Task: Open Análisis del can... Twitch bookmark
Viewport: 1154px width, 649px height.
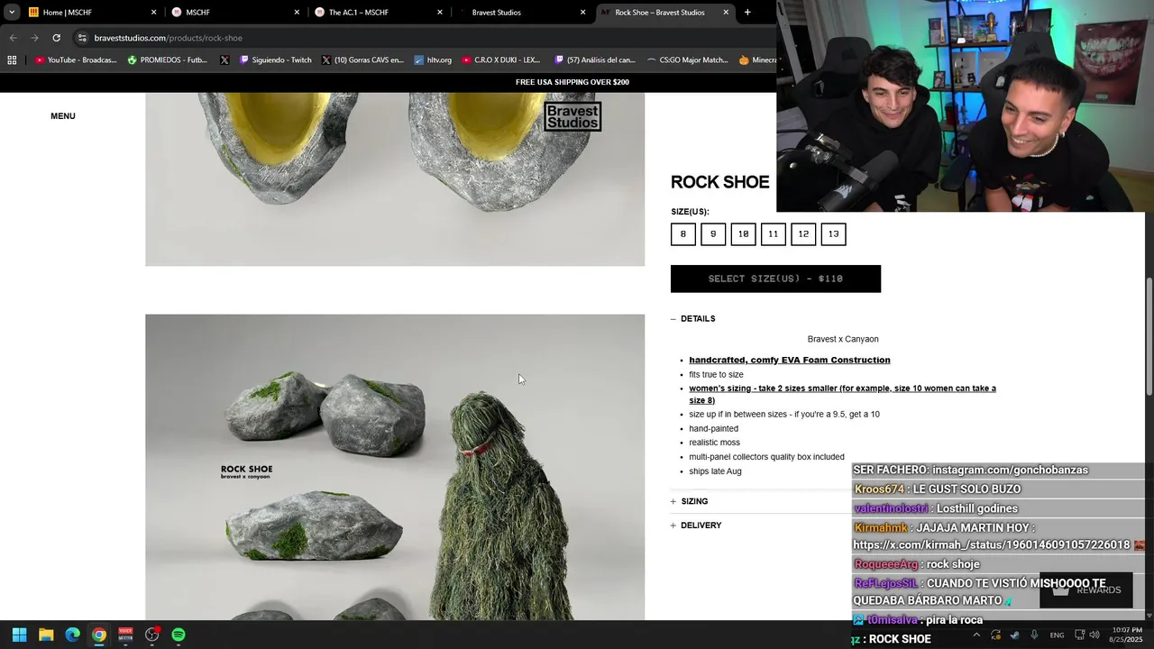Action: (595, 60)
